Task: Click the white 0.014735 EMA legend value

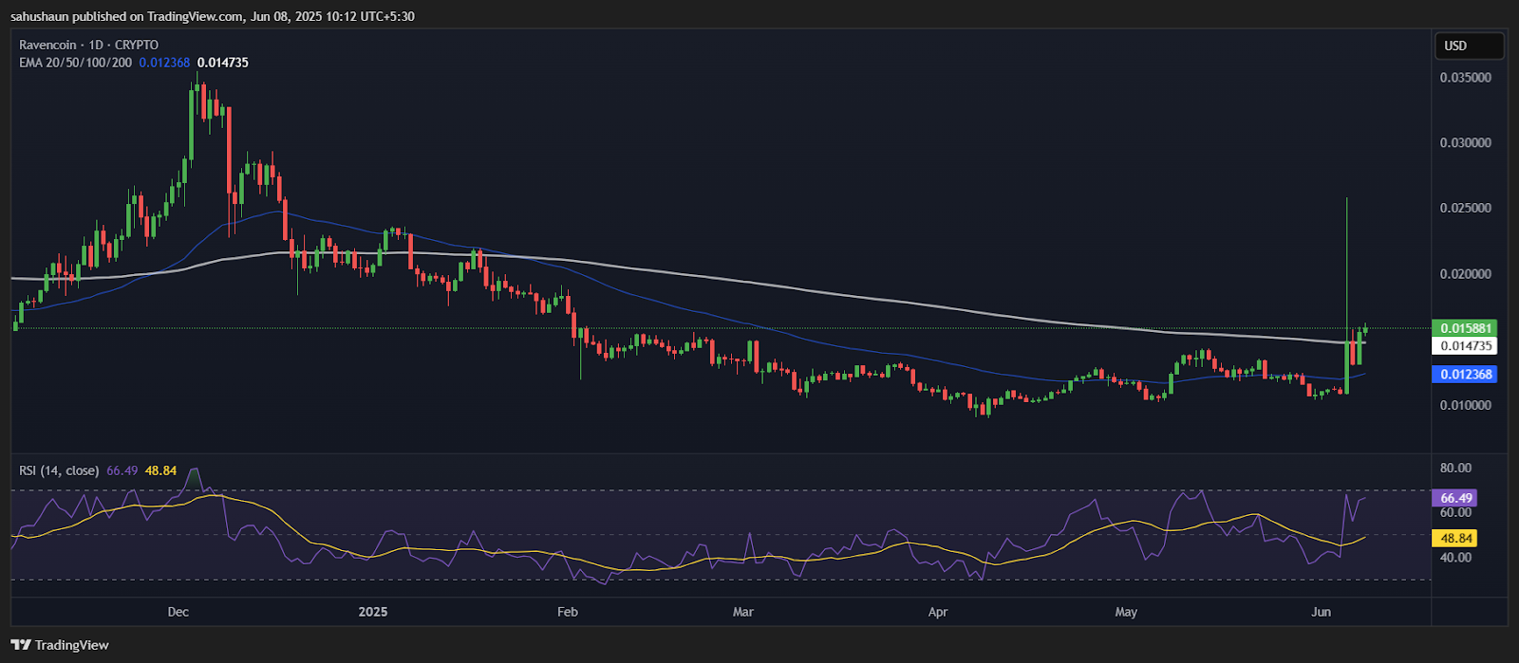Action: tap(223, 63)
